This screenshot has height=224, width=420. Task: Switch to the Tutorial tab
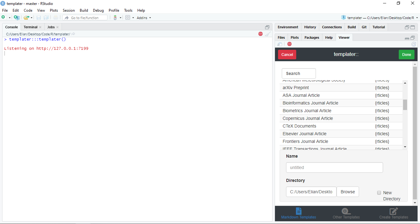click(x=379, y=27)
